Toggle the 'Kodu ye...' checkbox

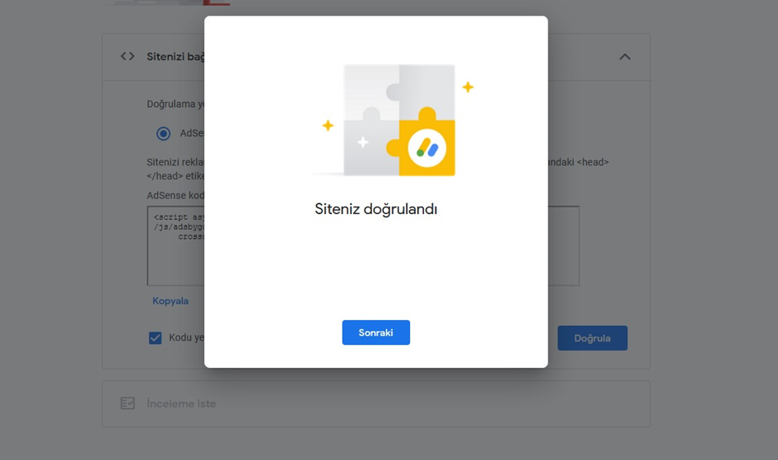(x=156, y=338)
